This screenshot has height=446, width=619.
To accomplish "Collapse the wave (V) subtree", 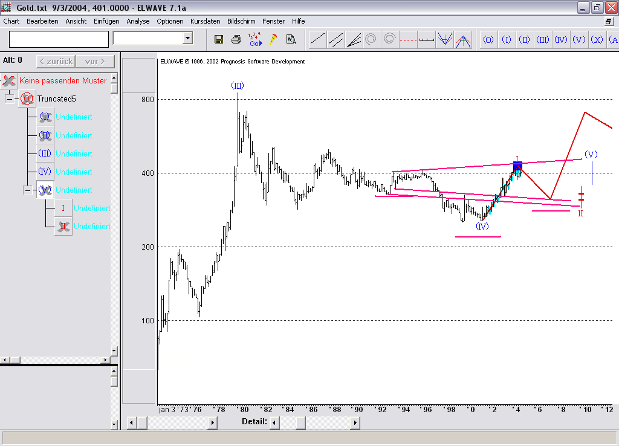I will [27, 190].
